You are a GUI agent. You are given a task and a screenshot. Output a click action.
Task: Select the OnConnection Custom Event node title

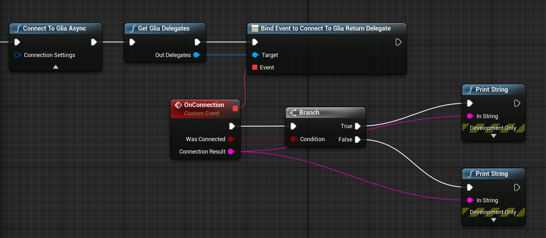[204, 105]
